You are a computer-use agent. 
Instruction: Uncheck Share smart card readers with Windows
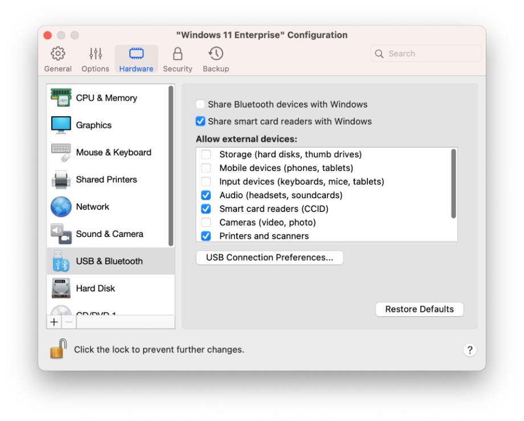click(200, 121)
